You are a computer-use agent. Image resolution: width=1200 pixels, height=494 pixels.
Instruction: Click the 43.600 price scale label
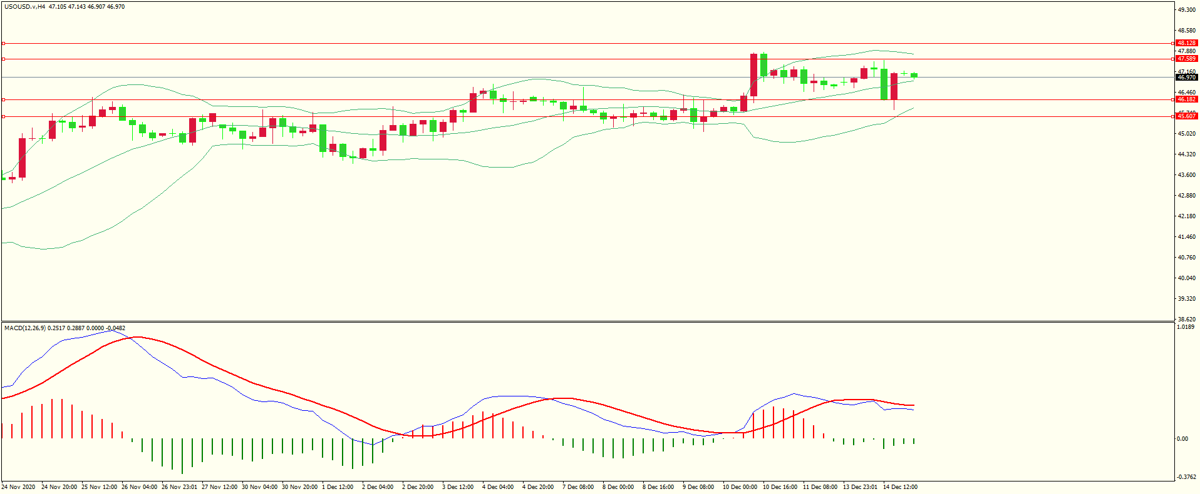pyautogui.click(x=1186, y=175)
